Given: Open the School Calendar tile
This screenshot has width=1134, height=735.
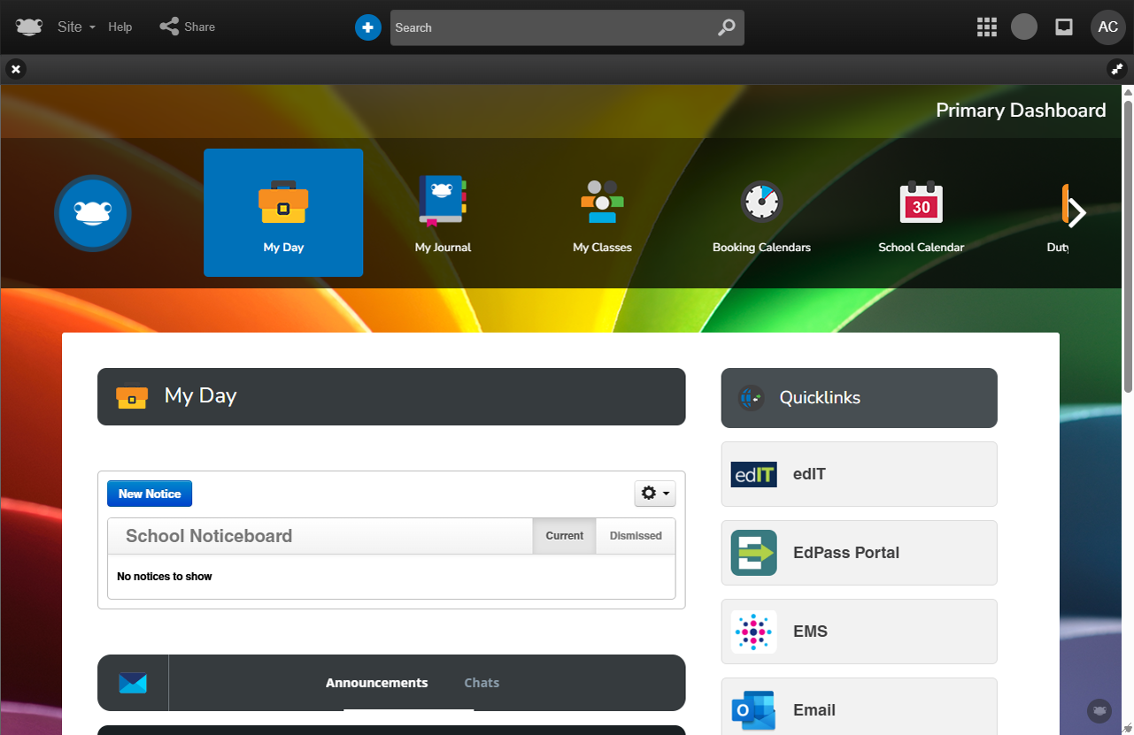Looking at the screenshot, I should [921, 212].
